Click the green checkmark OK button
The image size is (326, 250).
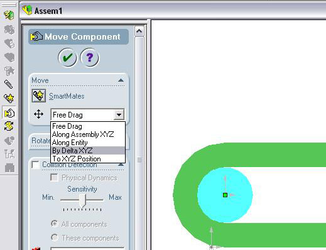pyautogui.click(x=67, y=58)
